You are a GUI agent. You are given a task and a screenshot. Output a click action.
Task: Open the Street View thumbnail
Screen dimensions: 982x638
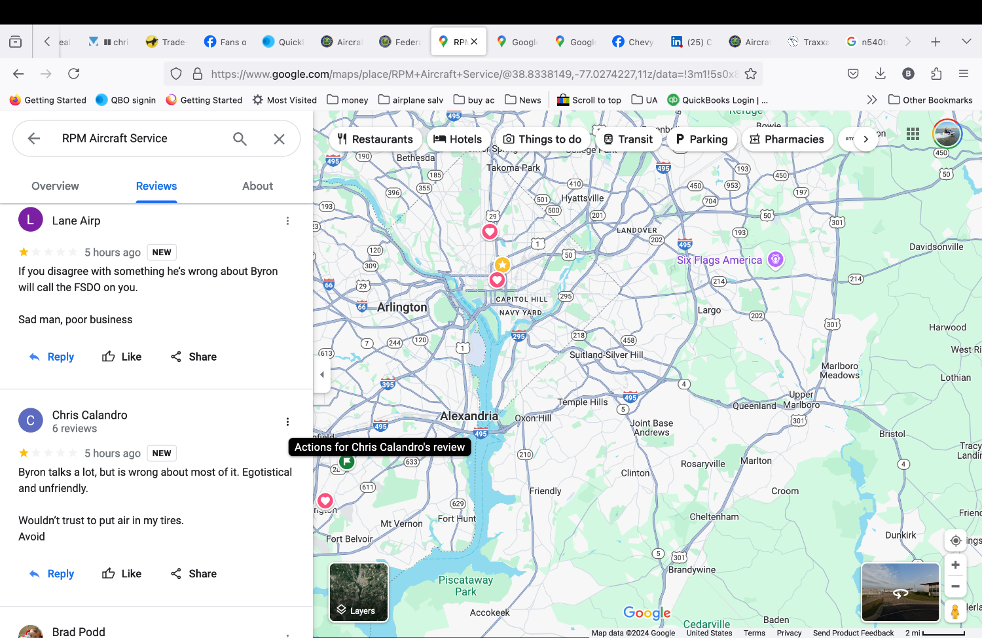point(901,592)
